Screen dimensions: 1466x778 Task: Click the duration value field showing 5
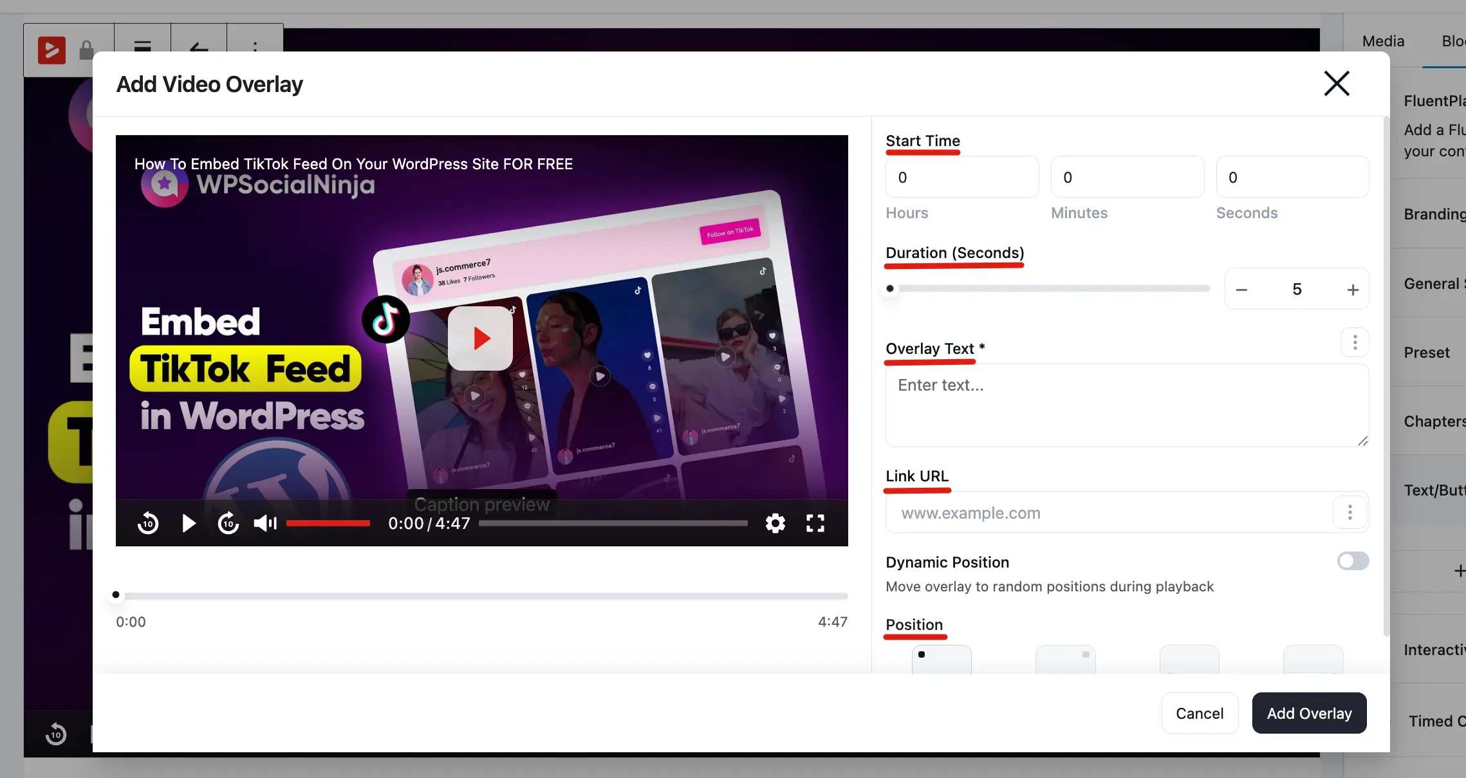point(1297,290)
